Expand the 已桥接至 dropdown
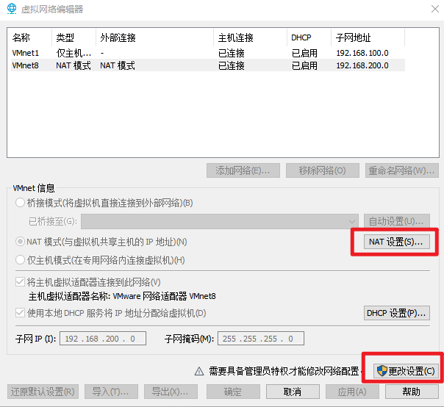Viewport: 444px width, 407px height. tap(351, 221)
